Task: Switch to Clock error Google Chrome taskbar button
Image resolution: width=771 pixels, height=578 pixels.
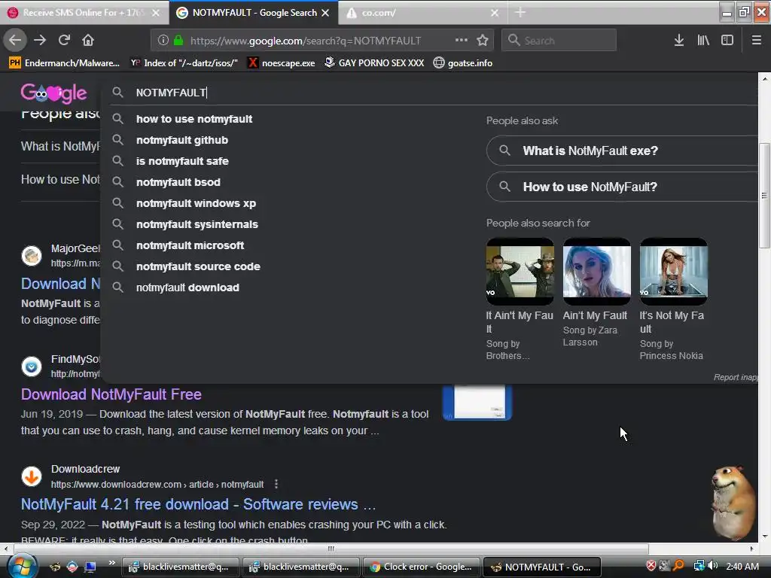Action: click(x=422, y=567)
